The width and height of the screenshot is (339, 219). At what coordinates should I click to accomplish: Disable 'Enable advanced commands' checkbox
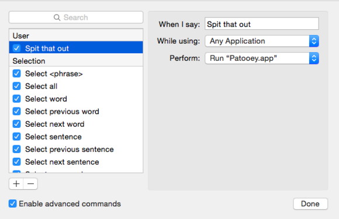[12, 203]
